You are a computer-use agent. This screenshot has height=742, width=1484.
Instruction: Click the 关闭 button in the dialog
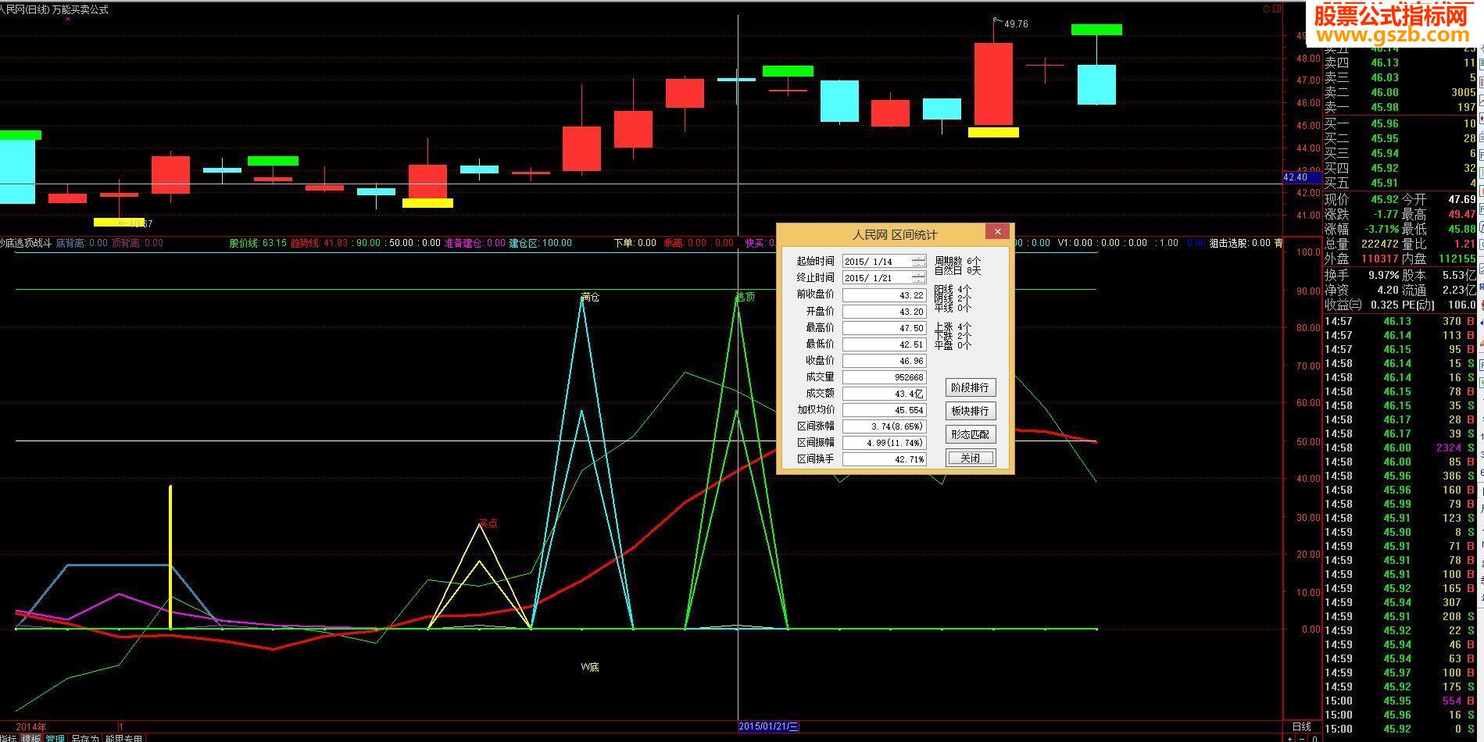[970, 458]
